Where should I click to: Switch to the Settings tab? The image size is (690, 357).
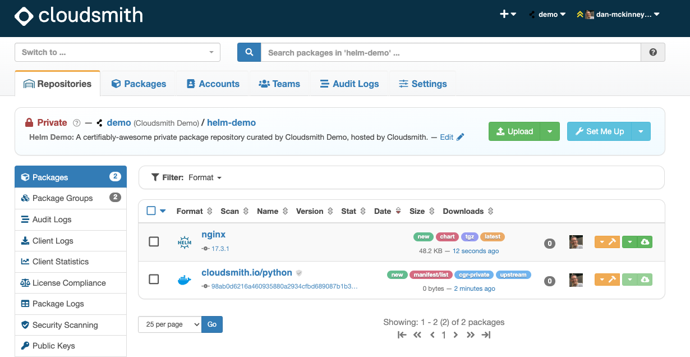click(x=423, y=84)
